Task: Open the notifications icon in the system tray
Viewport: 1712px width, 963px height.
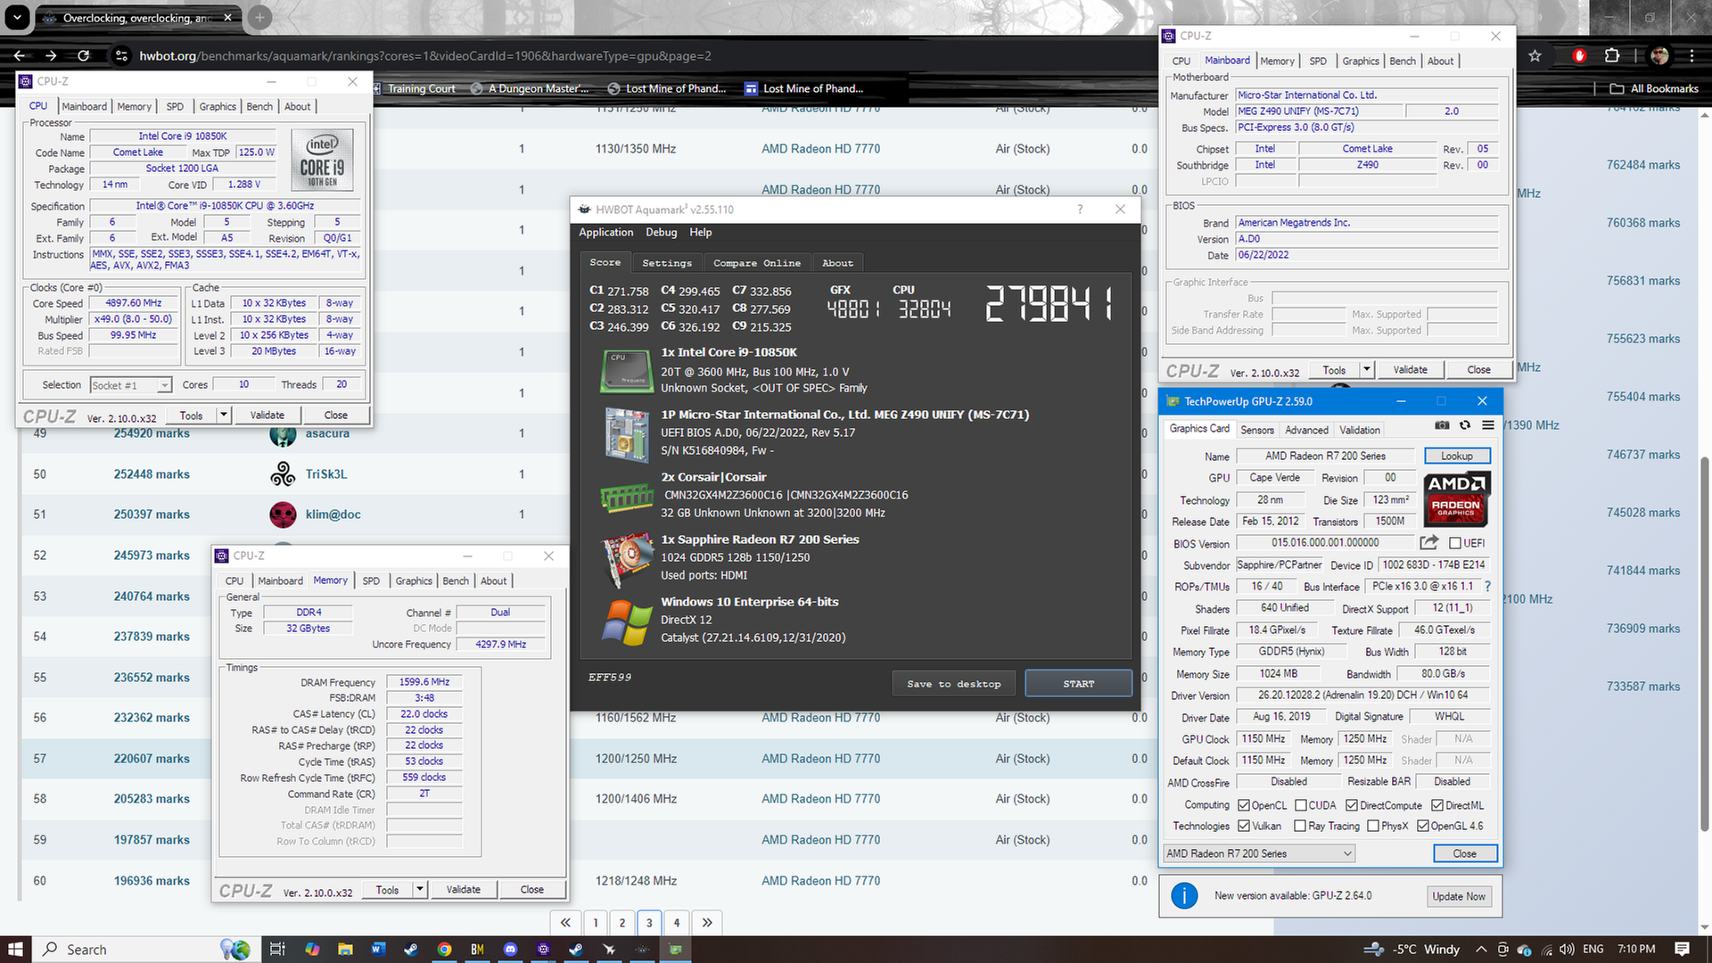Action: click(x=1682, y=949)
